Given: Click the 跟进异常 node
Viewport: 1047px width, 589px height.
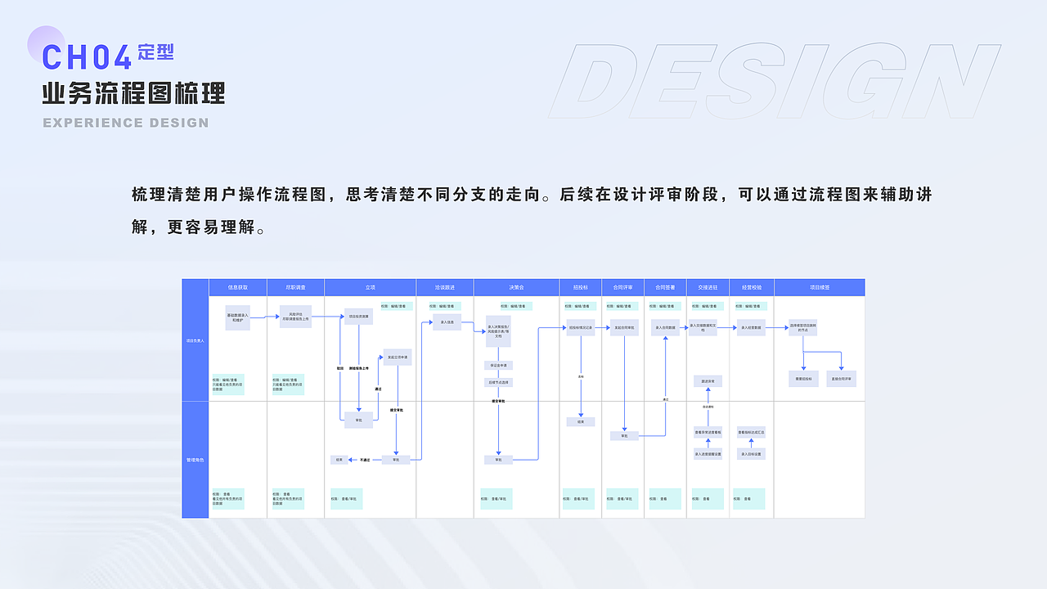Looking at the screenshot, I should pos(708,380).
